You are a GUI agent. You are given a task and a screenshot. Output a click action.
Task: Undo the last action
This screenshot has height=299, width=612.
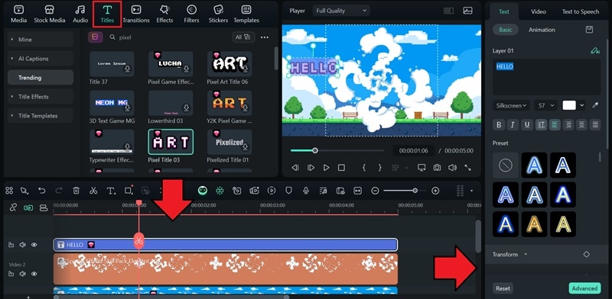[42, 191]
